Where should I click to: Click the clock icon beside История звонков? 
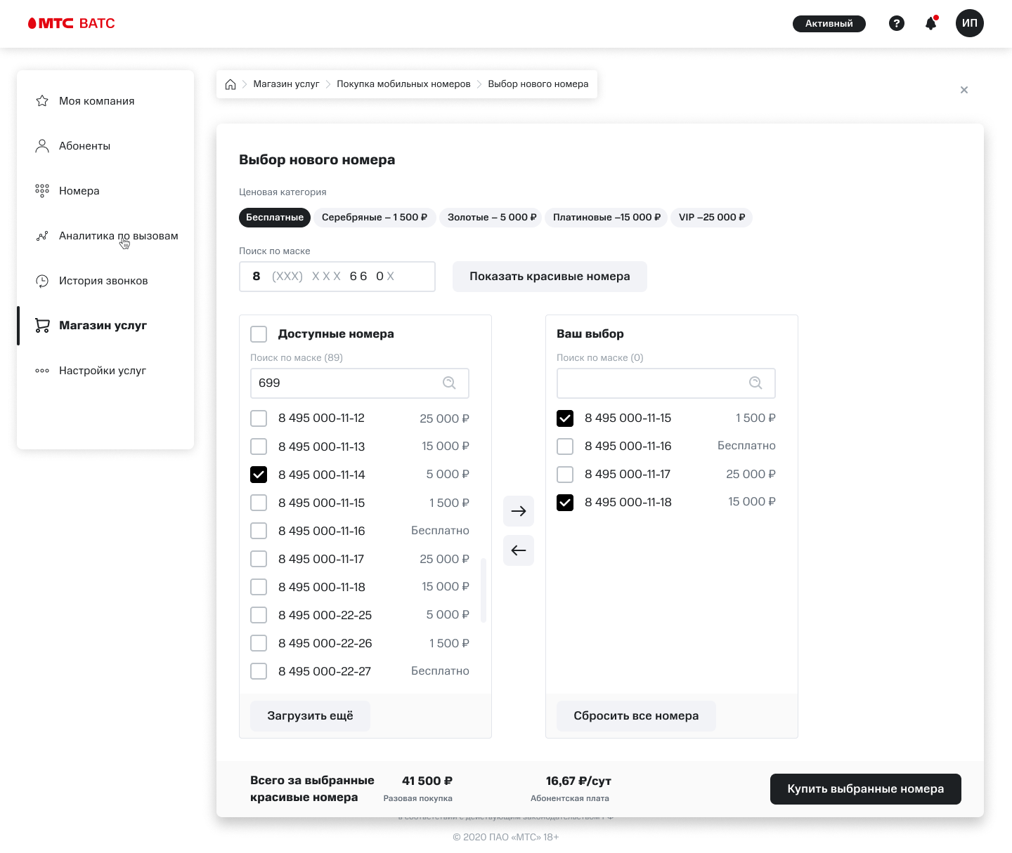pyautogui.click(x=42, y=281)
